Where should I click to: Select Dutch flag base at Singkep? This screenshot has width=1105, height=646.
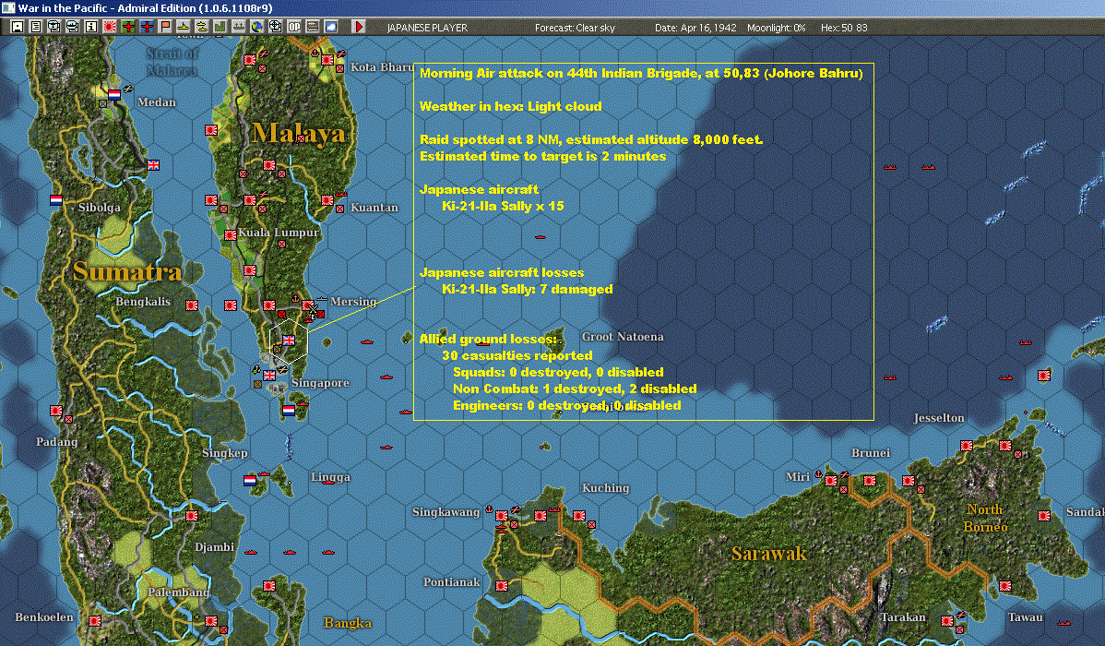click(x=249, y=480)
